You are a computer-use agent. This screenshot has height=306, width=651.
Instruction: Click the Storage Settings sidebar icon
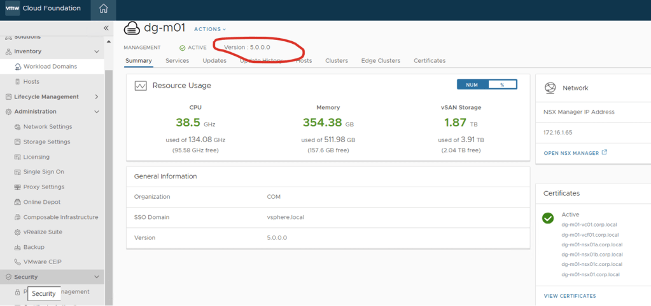click(x=18, y=142)
